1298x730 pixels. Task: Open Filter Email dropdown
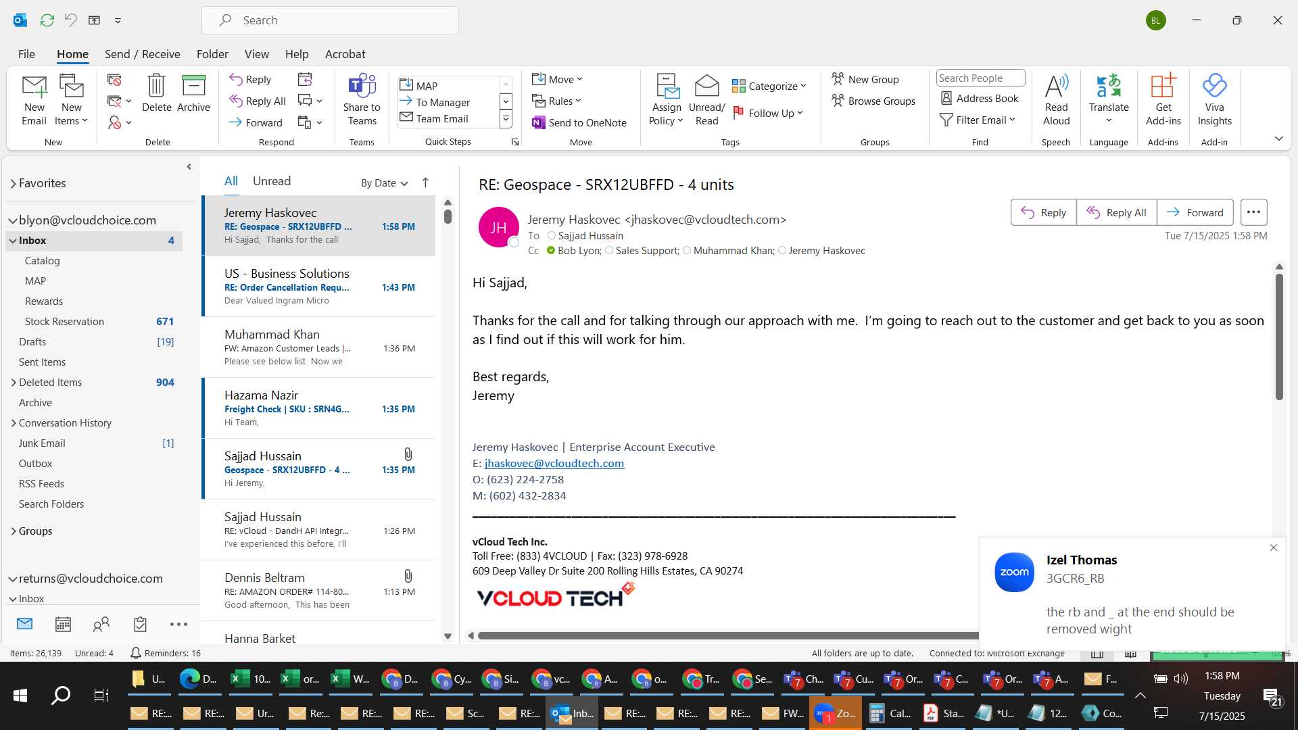(x=978, y=120)
